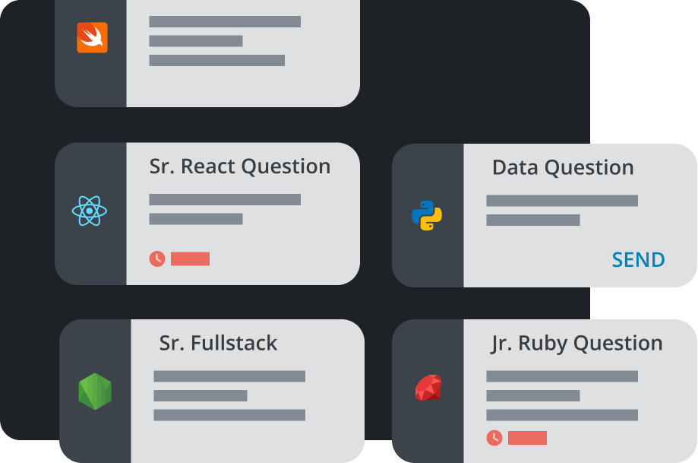Screen dimensions: 698x463
Task: Open the Sr. Fullstack card title
Action: point(218,343)
